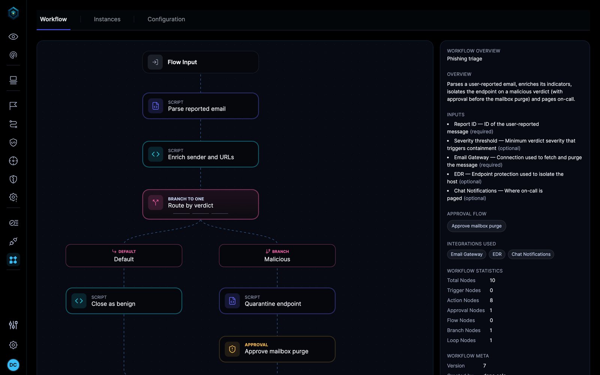
Task: Select the Malicious branch node
Action: [x=277, y=256]
